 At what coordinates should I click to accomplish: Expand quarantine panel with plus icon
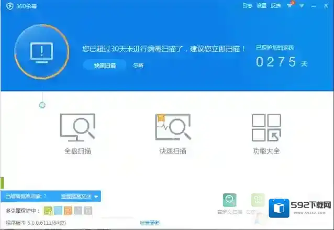point(96,196)
